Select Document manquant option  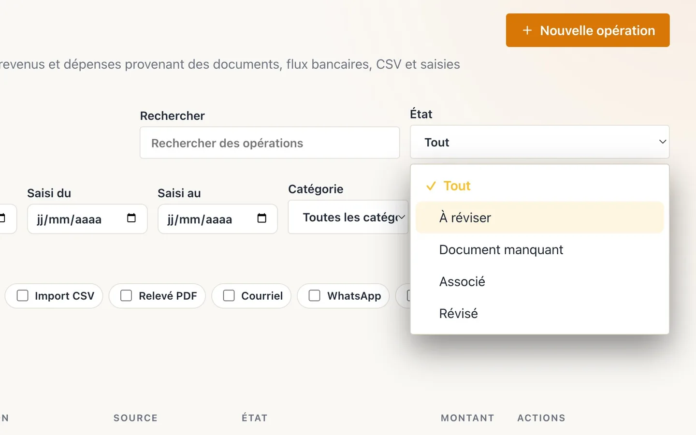coord(539,249)
